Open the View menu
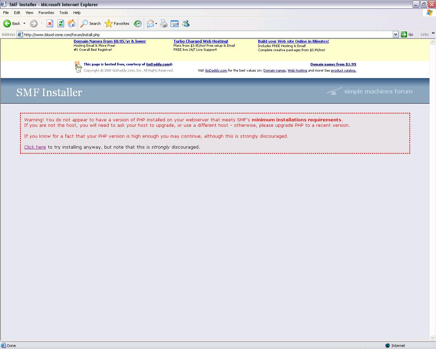Viewport: 436px width, 349px height. coord(29,13)
